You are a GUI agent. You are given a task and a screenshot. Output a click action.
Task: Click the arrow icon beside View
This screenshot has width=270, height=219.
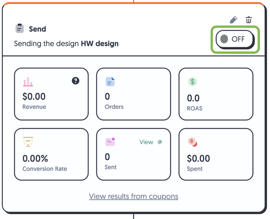click(x=160, y=142)
